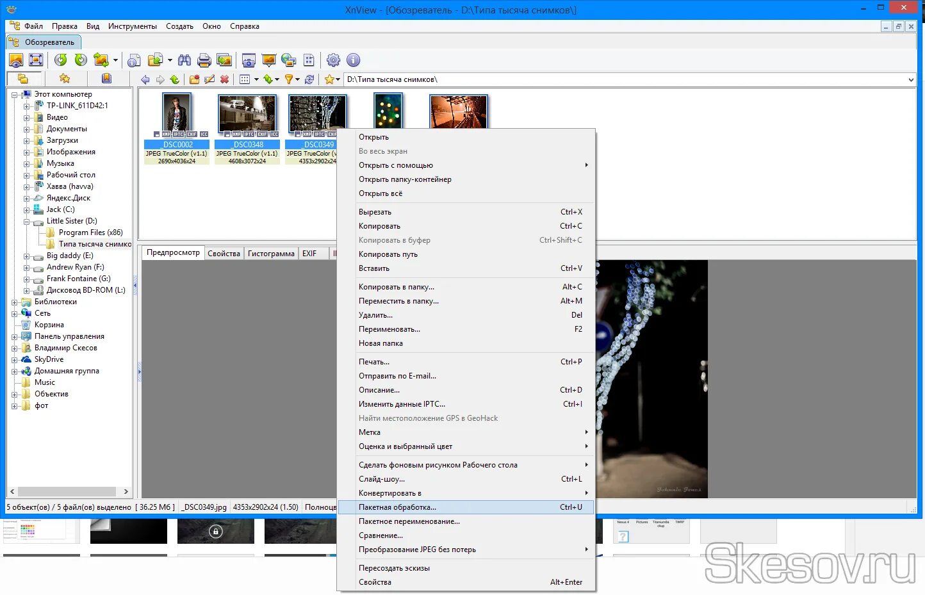Click the slideshow projector icon
Image resolution: width=925 pixels, height=595 pixels.
click(269, 60)
